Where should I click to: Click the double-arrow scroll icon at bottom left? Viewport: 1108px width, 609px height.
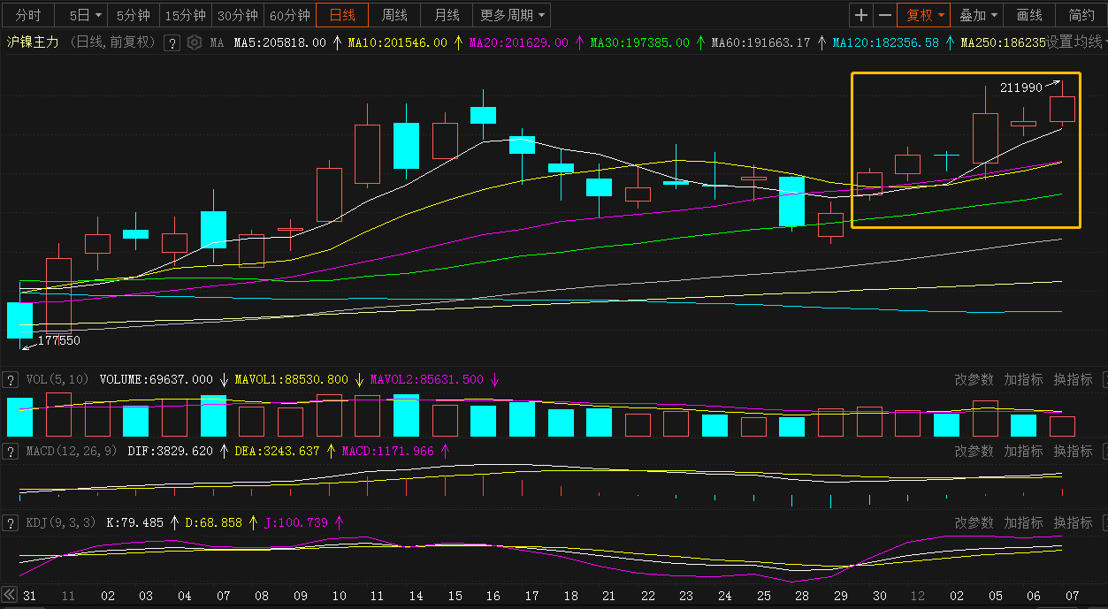(x=10, y=594)
